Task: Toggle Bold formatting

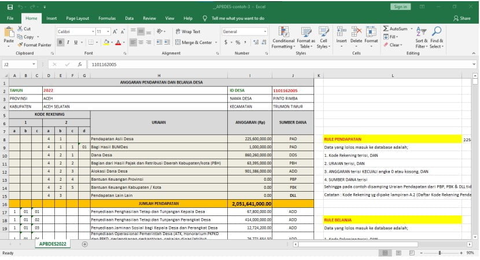Action: point(60,42)
